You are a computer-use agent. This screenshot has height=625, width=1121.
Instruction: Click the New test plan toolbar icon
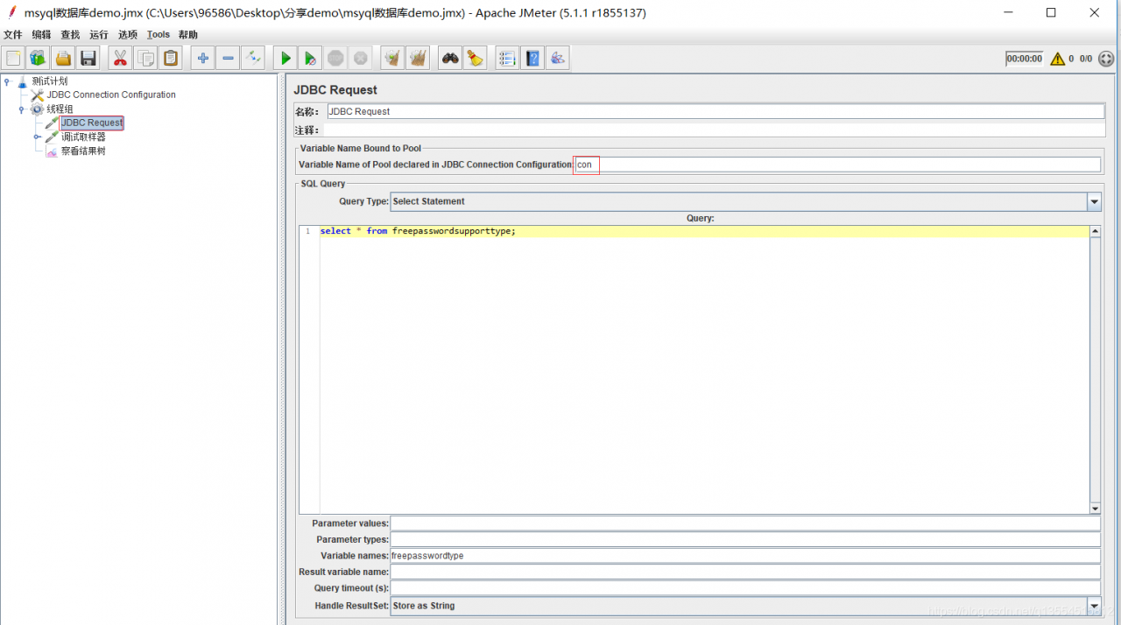click(13, 59)
